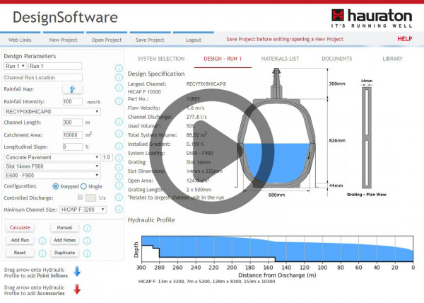Click info icon beside Reset button
The image size is (424, 303).
coord(42,253)
